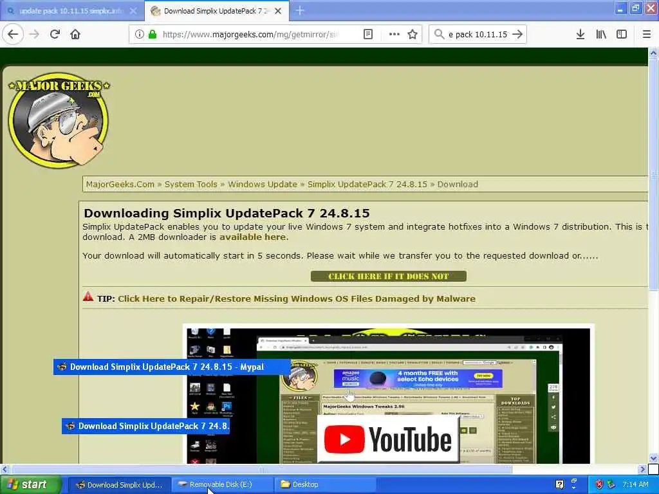659x494 pixels.
Task: Open Simplix UpdatePack 7 24.8.15 breadcrumb
Action: pyautogui.click(x=367, y=185)
